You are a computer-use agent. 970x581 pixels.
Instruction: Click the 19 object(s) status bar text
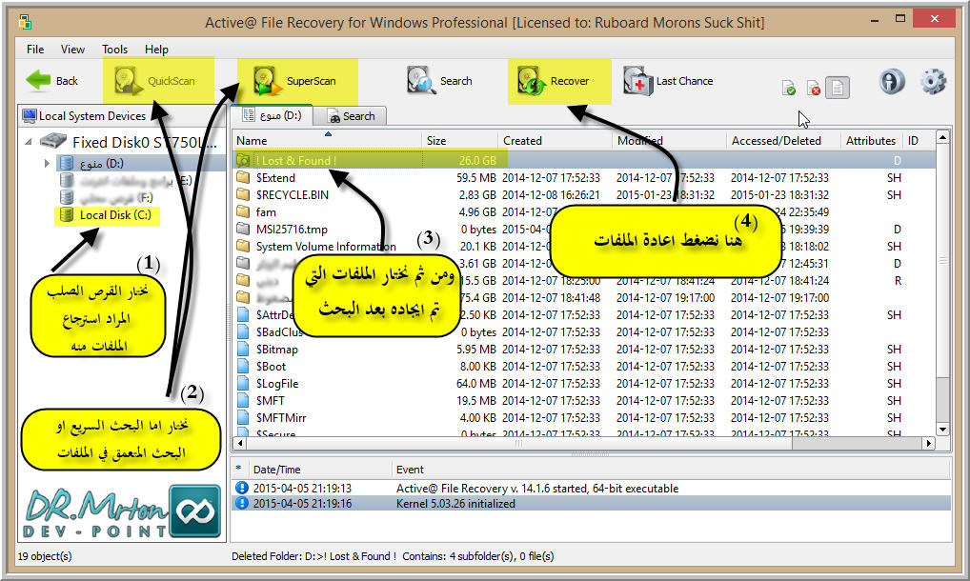(x=45, y=556)
